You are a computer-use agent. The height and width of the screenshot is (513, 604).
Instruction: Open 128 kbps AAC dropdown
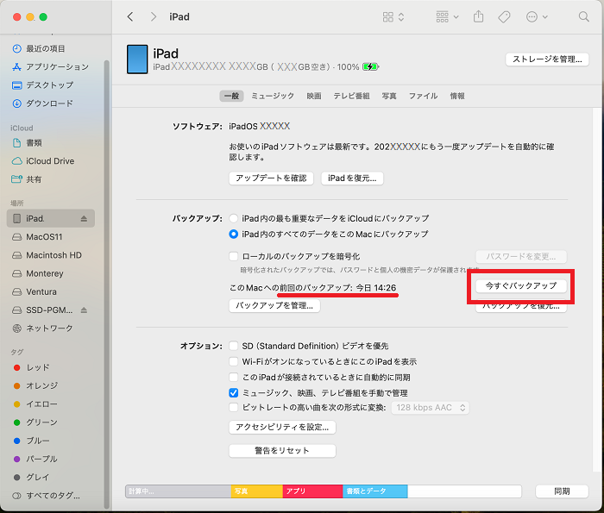coord(431,408)
